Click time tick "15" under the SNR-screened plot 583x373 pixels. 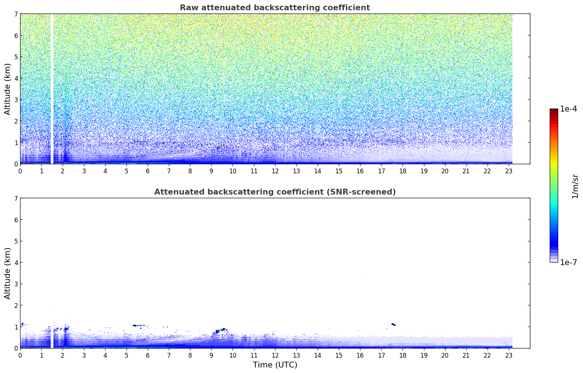(339, 355)
